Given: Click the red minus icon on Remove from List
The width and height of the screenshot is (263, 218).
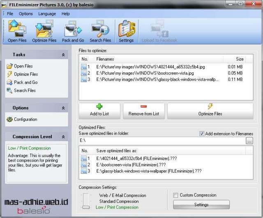Looking at the screenshot, I should tap(144, 106).
